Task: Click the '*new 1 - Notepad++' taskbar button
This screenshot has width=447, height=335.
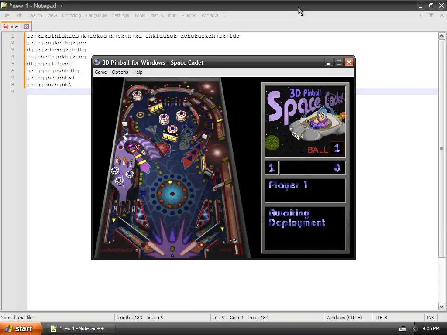Action: point(81,328)
